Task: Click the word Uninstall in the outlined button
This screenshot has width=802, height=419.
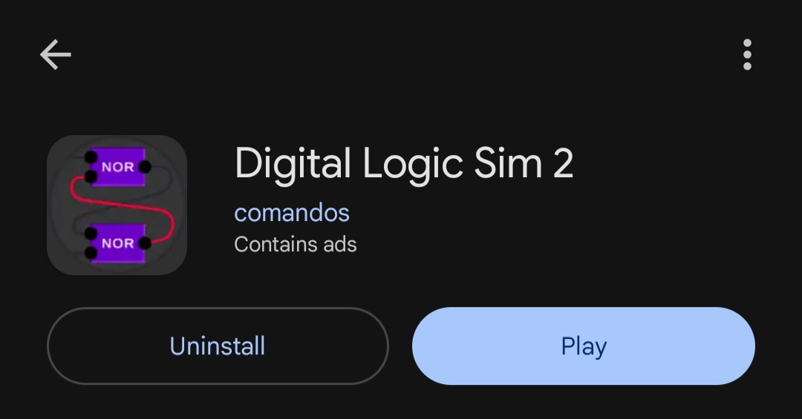Action: [x=218, y=346]
